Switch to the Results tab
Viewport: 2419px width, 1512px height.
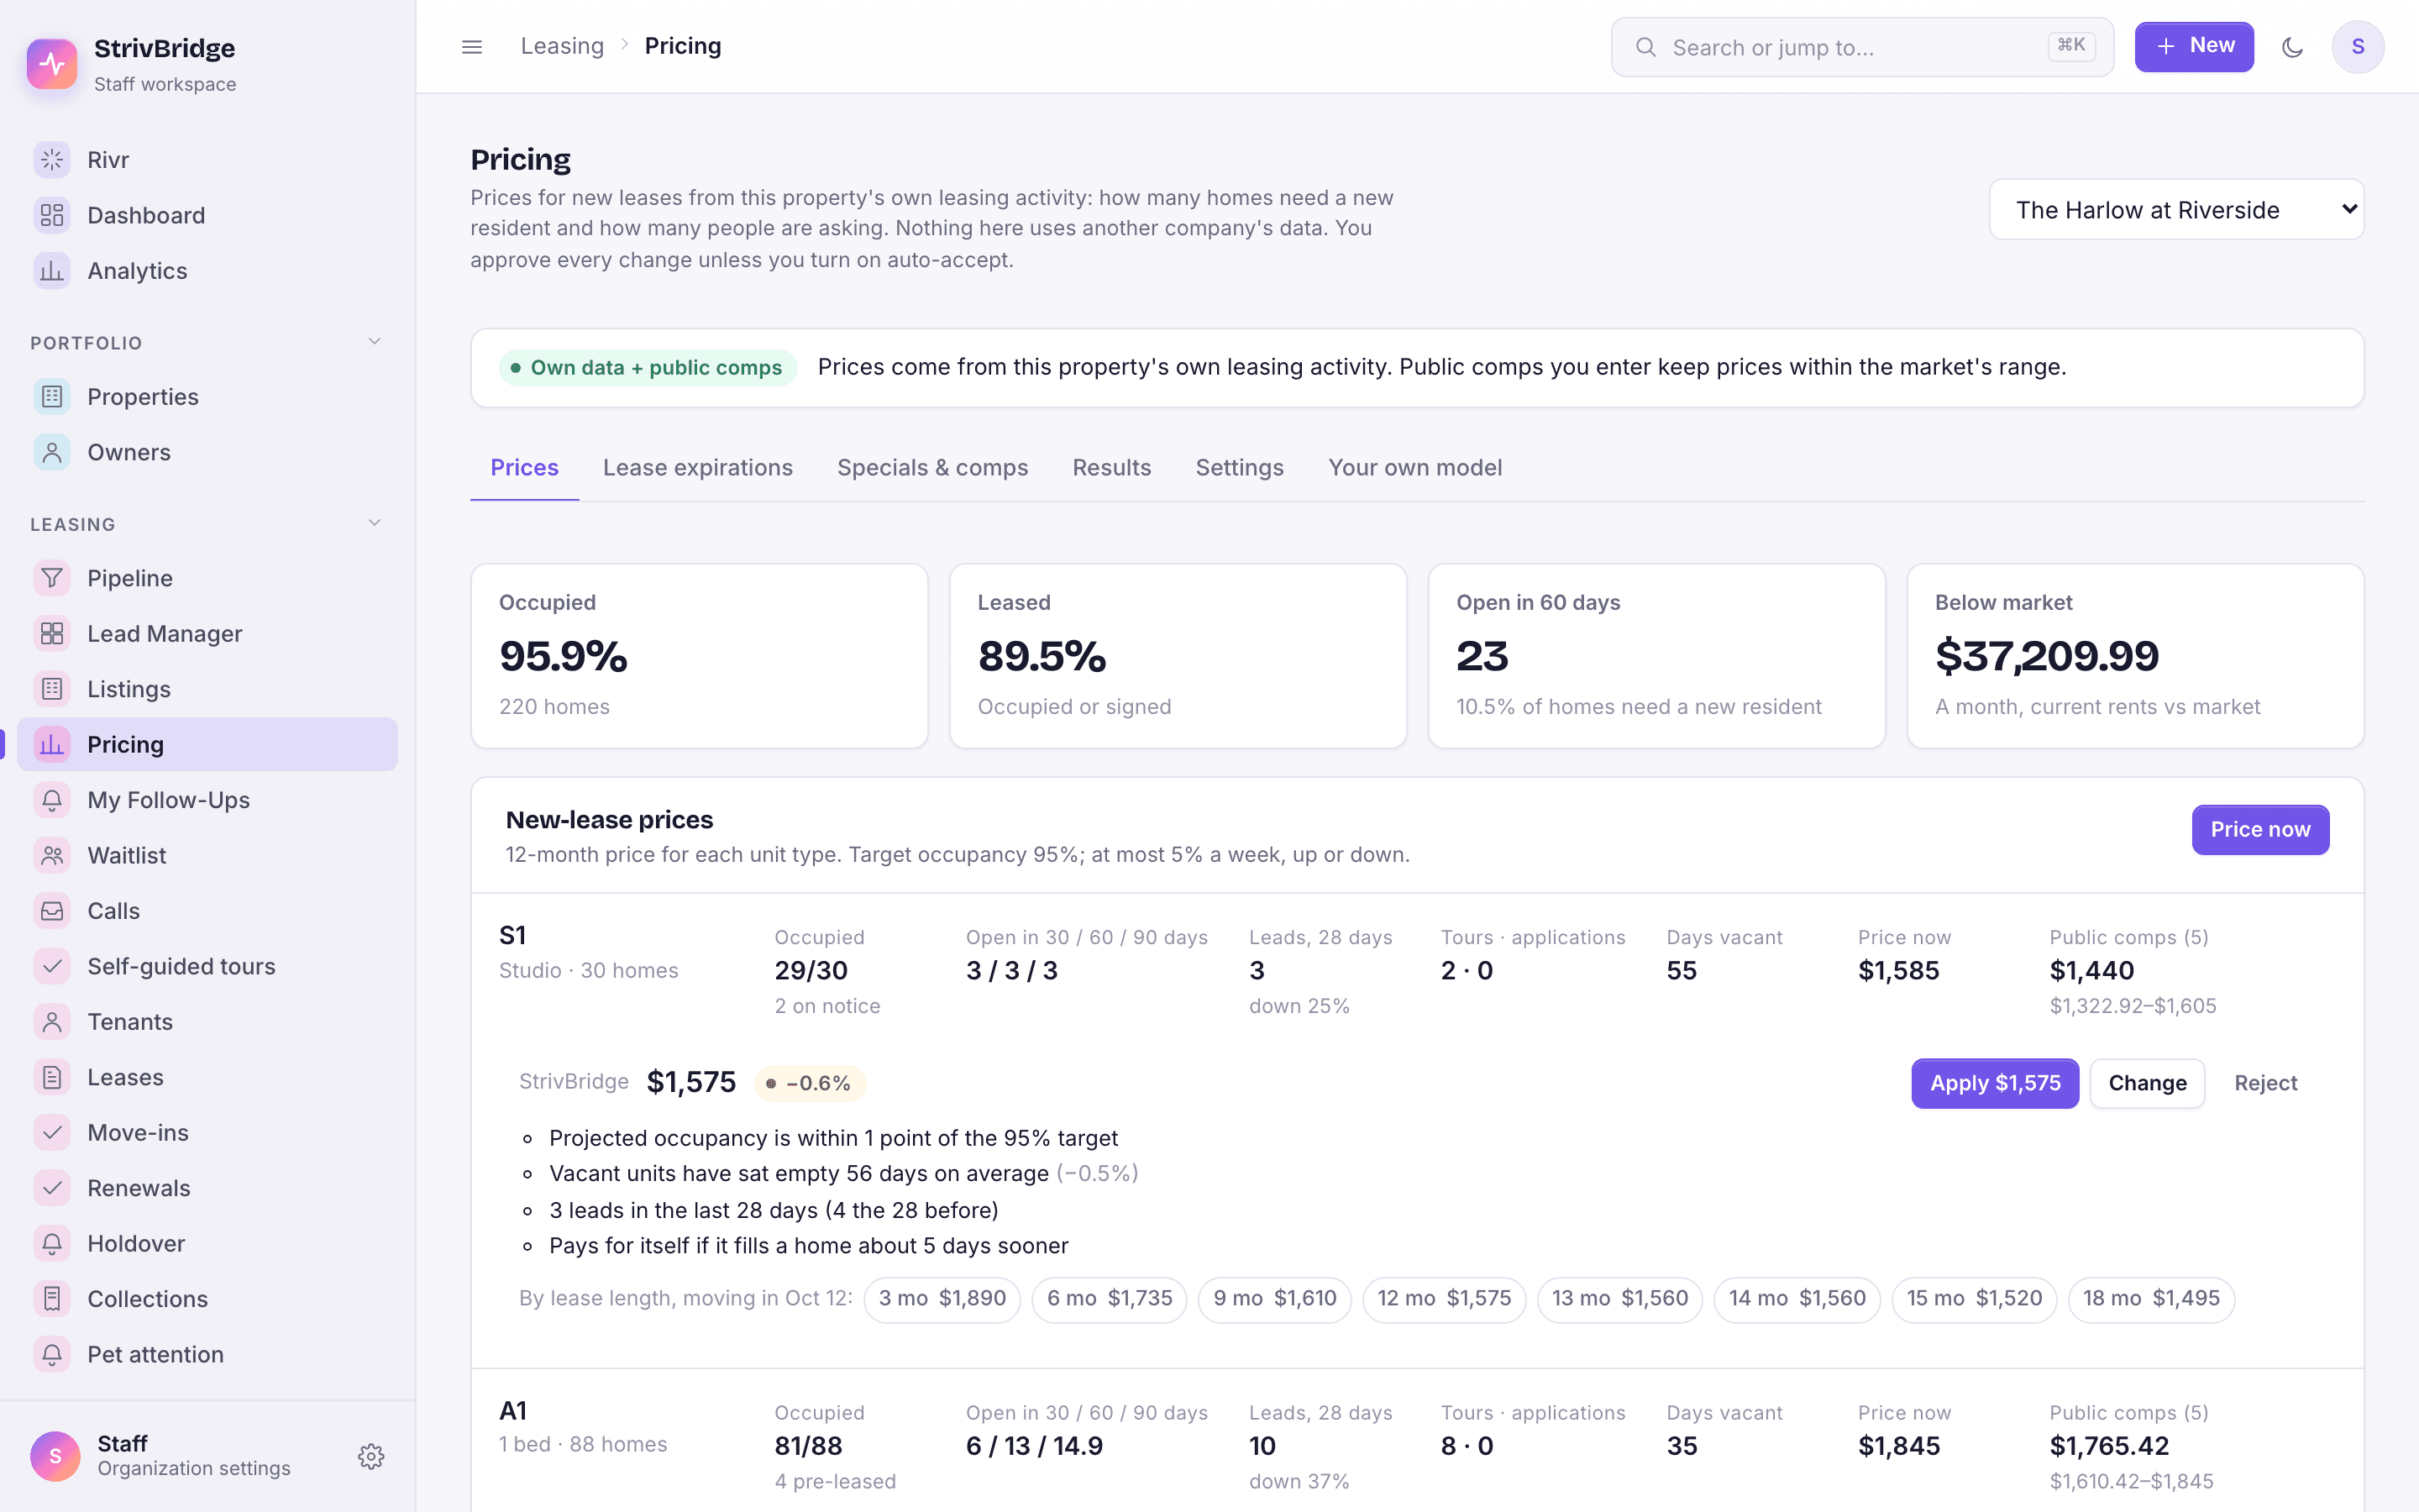tap(1111, 468)
